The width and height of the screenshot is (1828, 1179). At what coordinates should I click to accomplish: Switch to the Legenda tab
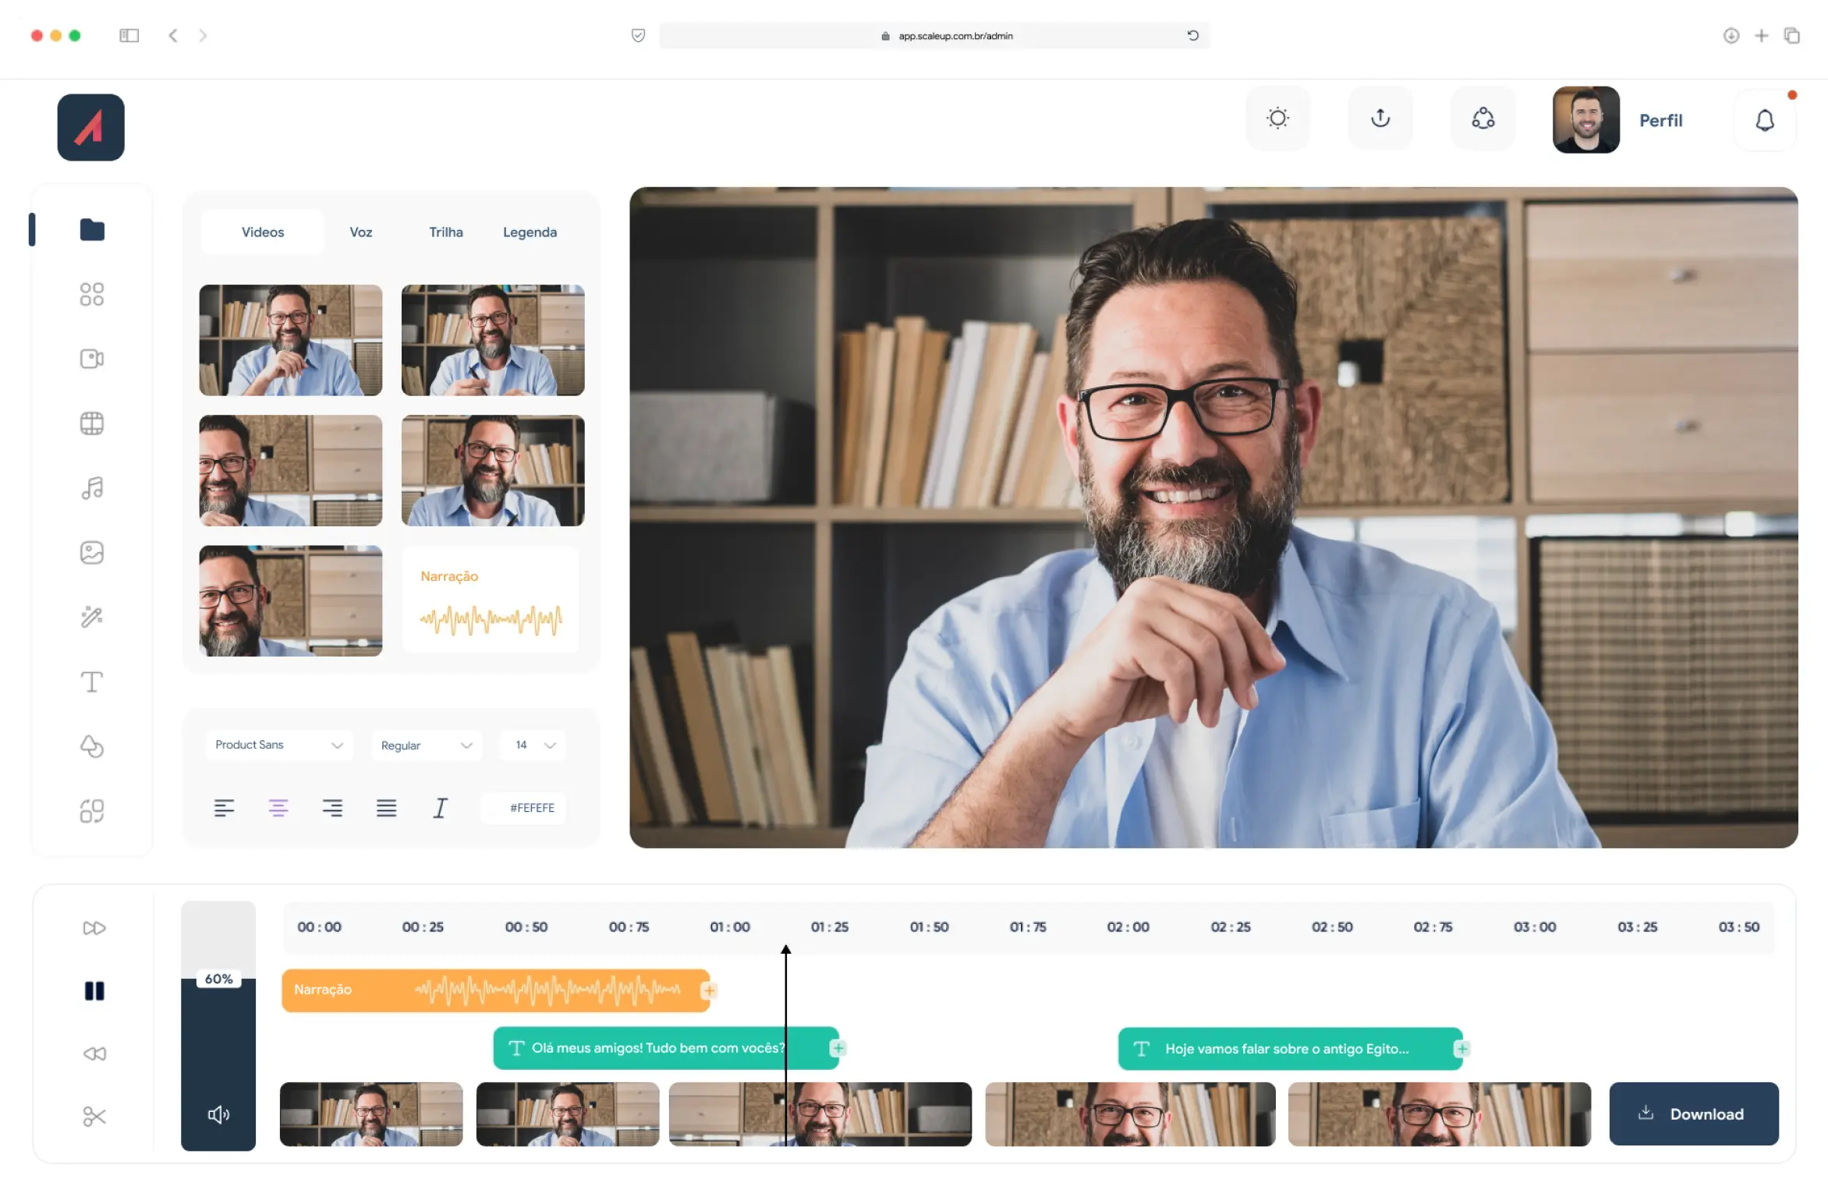(x=530, y=232)
